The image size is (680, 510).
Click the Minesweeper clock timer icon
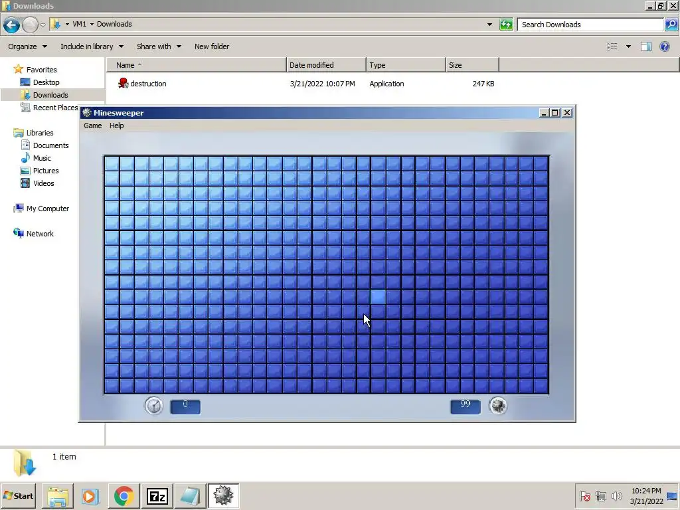tap(153, 406)
